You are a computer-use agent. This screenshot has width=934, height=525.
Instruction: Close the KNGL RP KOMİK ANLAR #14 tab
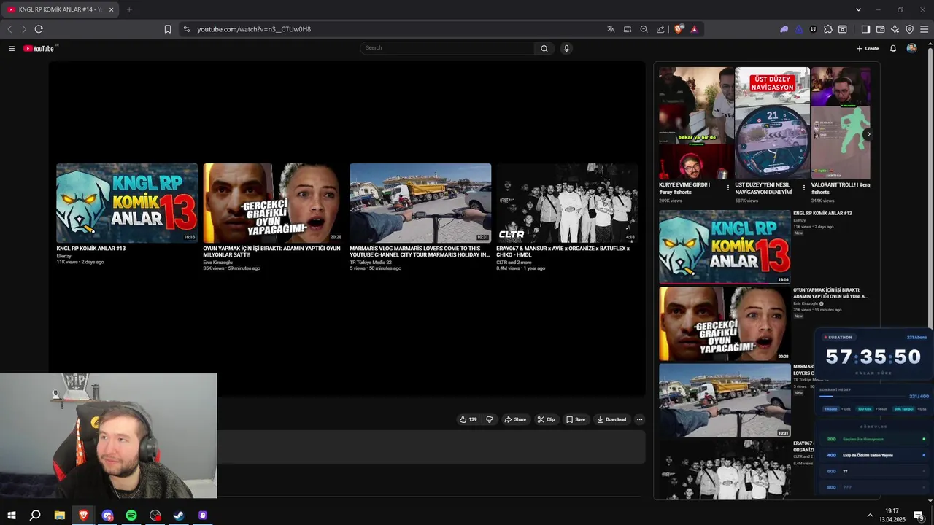[111, 9]
